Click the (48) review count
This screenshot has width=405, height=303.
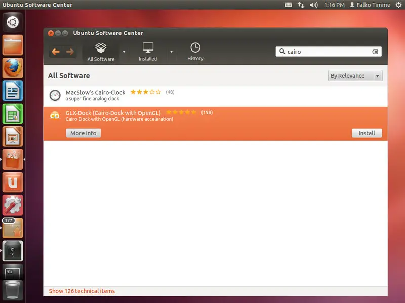point(170,92)
